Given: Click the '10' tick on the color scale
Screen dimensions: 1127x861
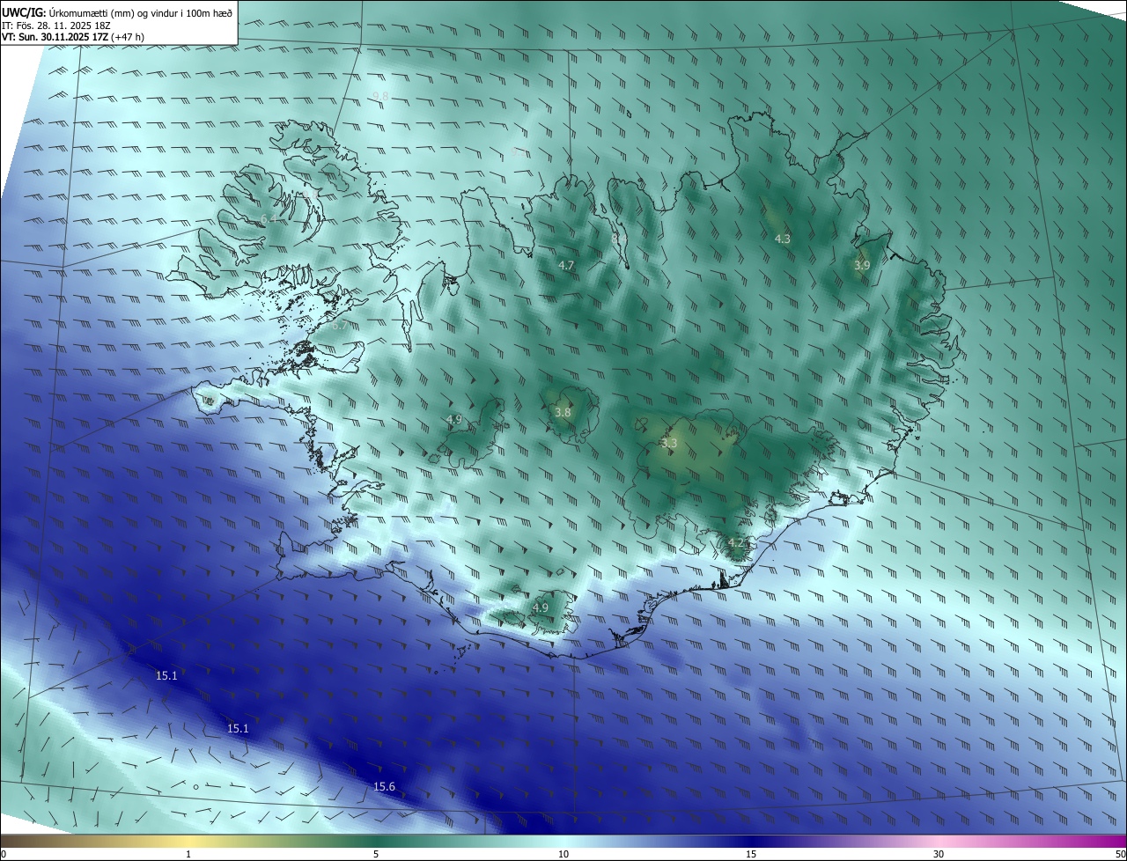Looking at the screenshot, I should point(563,854).
